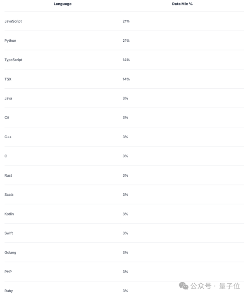Select the Golang language cell
This screenshot has width=248, height=296.
[x=10, y=252]
